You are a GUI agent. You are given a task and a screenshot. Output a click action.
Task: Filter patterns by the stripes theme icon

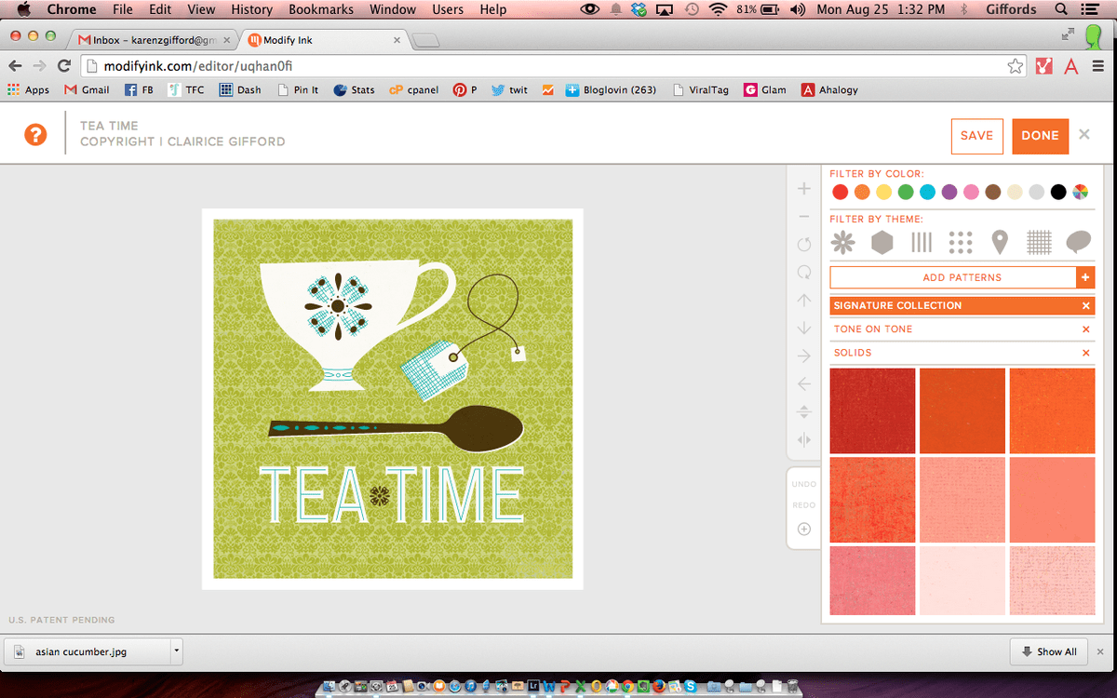[x=922, y=243]
